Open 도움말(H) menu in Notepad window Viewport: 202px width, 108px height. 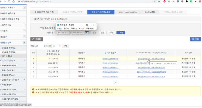coord(90,28)
